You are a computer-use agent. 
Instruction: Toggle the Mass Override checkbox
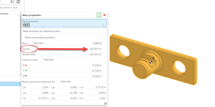coord(32,43)
